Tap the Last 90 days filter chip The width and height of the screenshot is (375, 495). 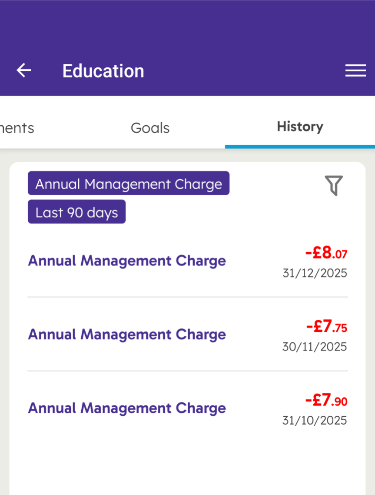(77, 212)
